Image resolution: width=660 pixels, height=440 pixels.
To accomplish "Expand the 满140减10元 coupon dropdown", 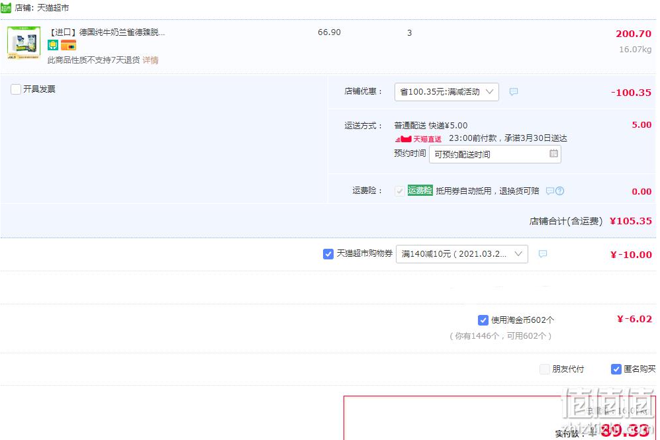I will 462,254.
